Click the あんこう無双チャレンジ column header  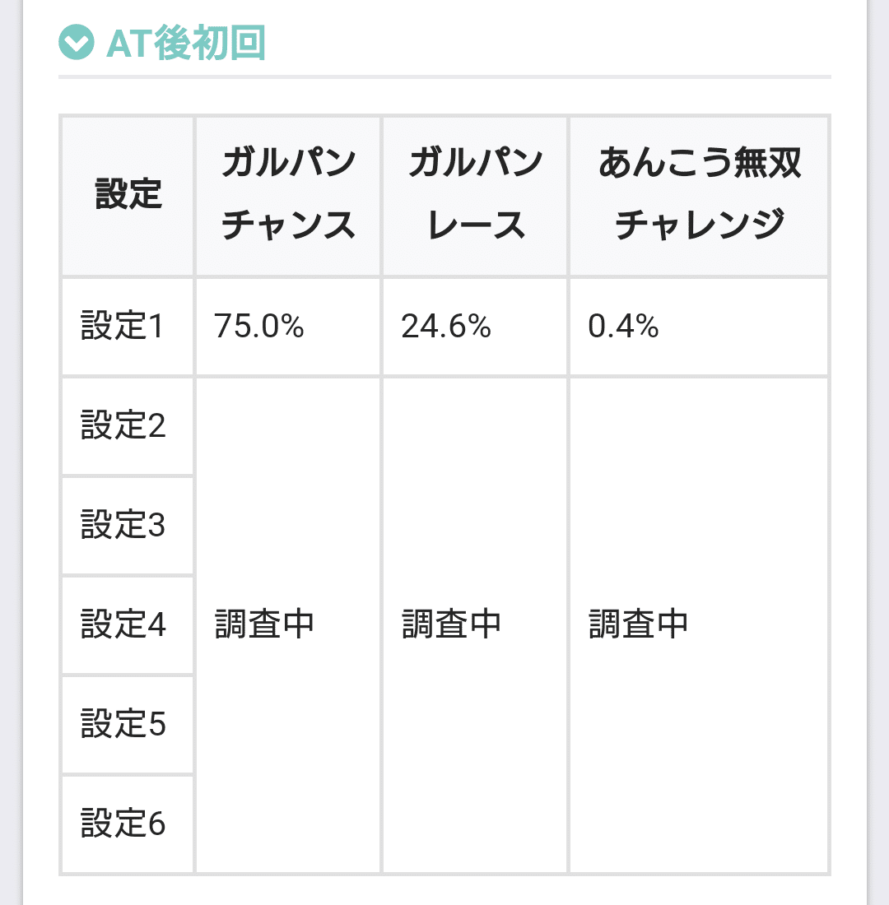pos(697,196)
